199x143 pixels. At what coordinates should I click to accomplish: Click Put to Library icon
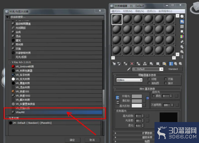[x=151, y=64]
